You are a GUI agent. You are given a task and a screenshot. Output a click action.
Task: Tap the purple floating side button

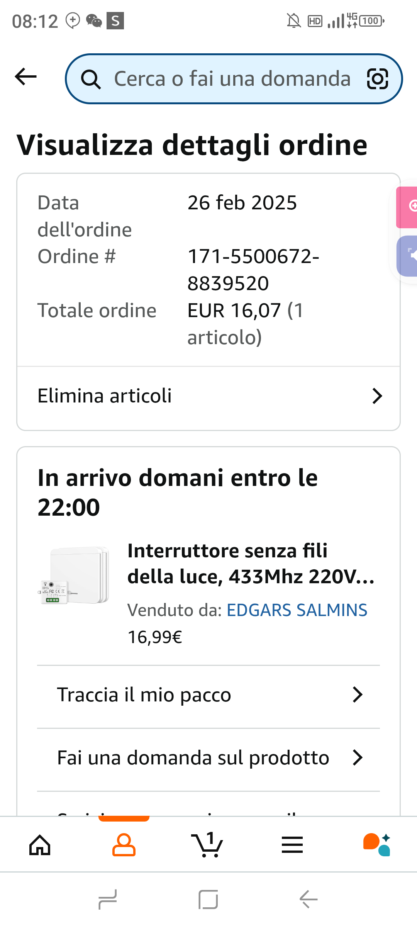pos(408,256)
